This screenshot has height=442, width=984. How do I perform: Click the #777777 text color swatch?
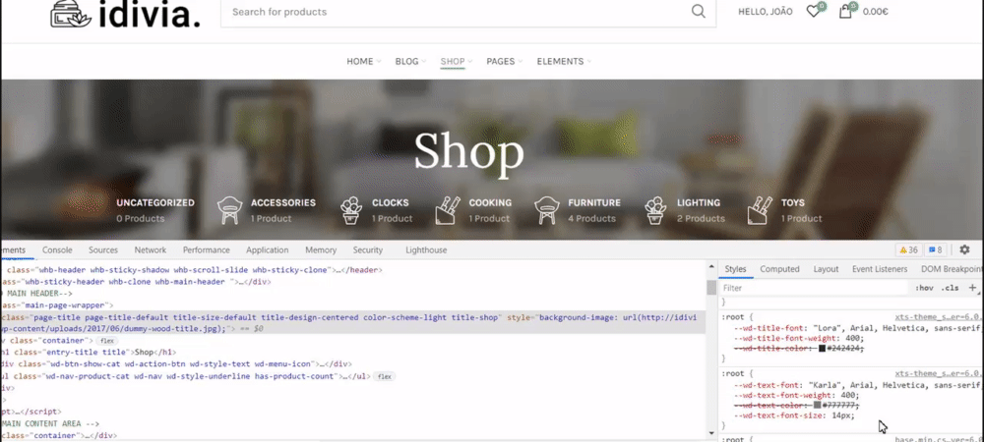coord(818,405)
